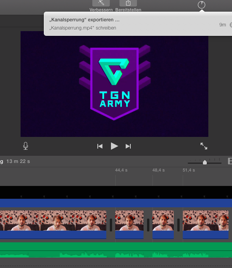Viewport: 232px width, 268px height.
Task: Click the project duration text 13 m 22 s
Action: pos(18,161)
